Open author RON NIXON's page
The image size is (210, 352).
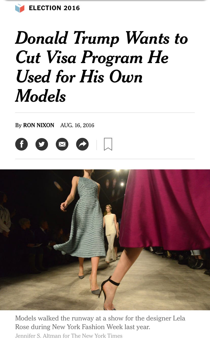tap(39, 125)
